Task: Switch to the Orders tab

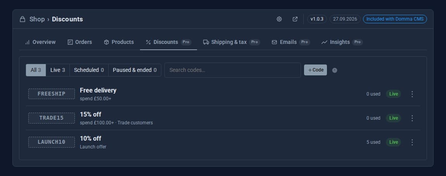Action: [x=80, y=42]
